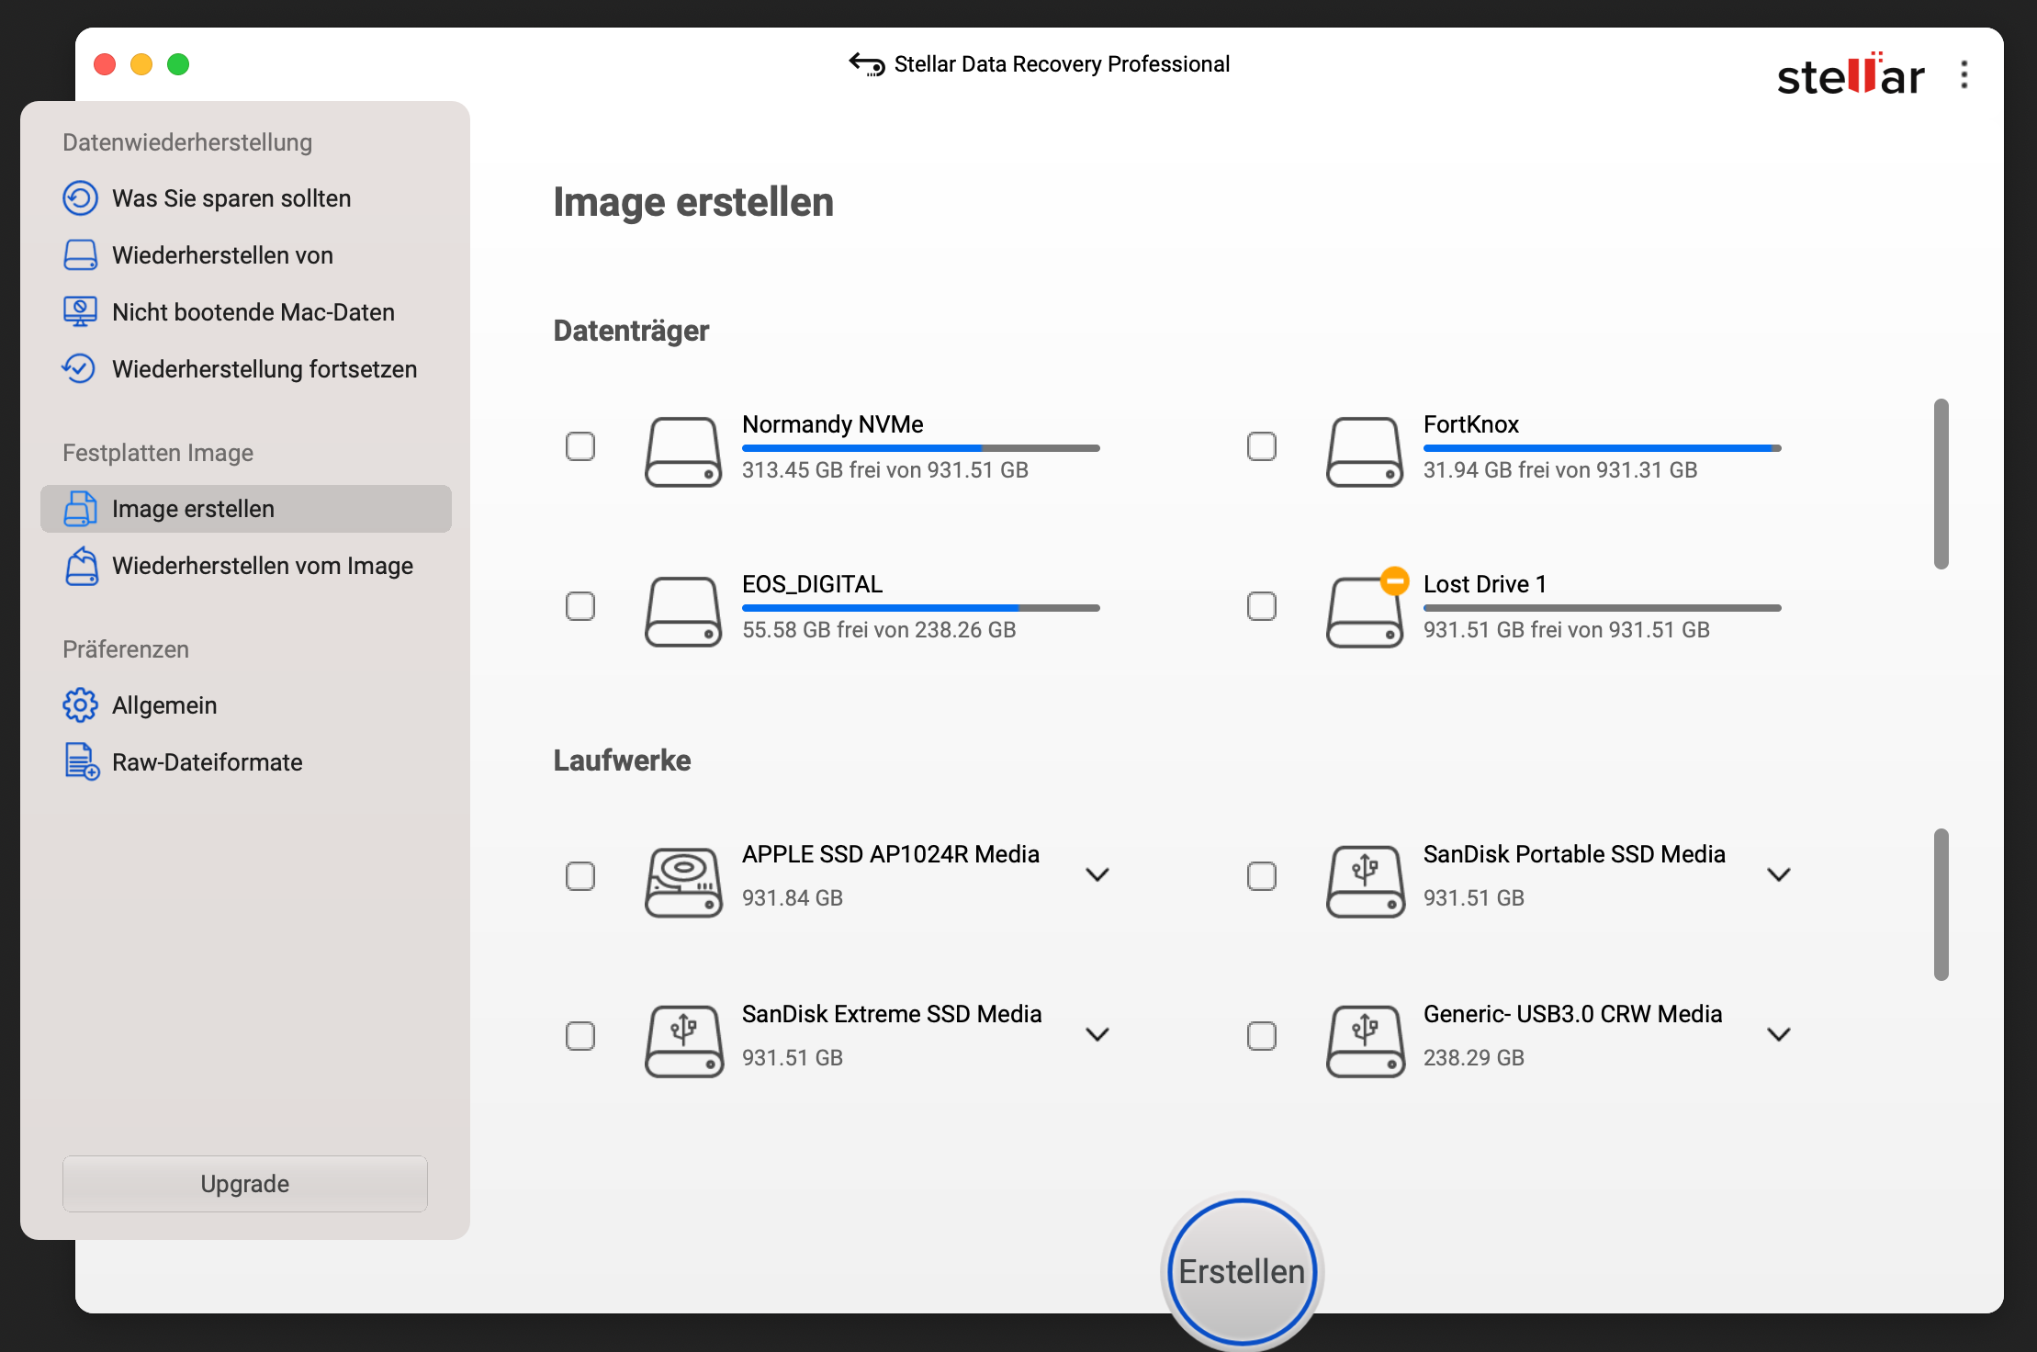Expand APPLE SSD AP1024R Media partitions

[1097, 874]
